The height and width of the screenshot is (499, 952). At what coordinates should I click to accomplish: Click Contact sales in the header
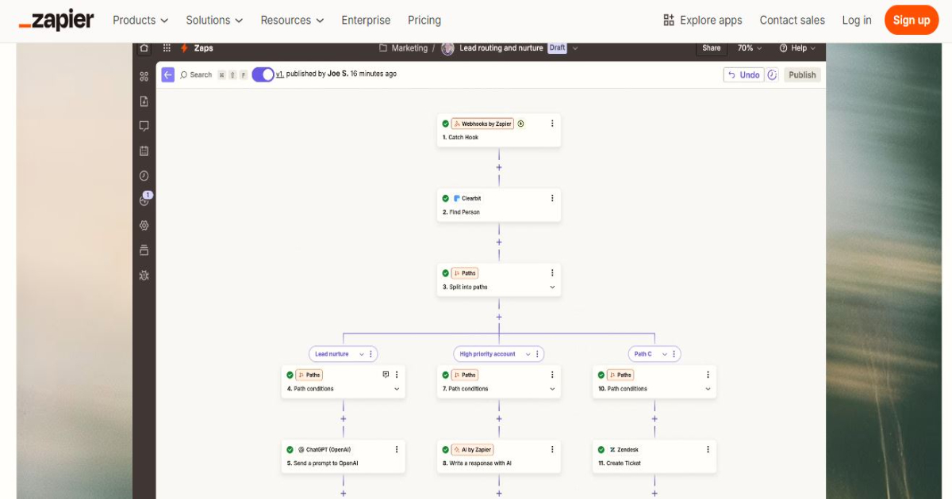click(x=792, y=20)
